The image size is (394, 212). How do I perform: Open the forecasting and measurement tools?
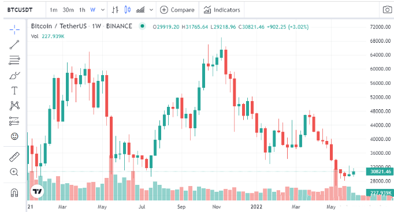[14, 121]
